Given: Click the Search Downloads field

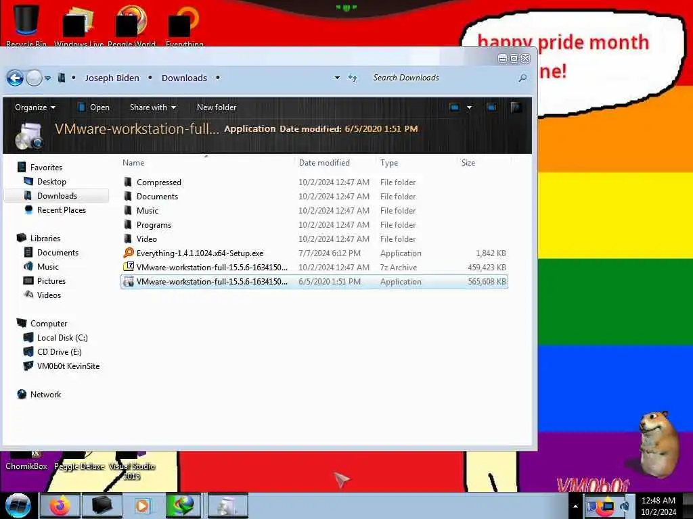Looking at the screenshot, I should (443, 78).
